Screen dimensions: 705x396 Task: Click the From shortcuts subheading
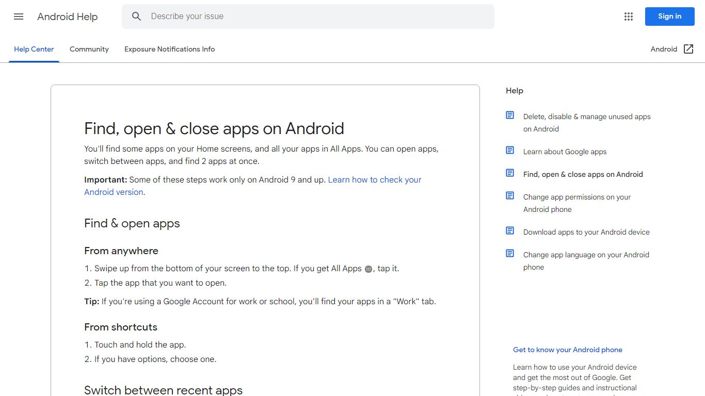[x=121, y=327]
